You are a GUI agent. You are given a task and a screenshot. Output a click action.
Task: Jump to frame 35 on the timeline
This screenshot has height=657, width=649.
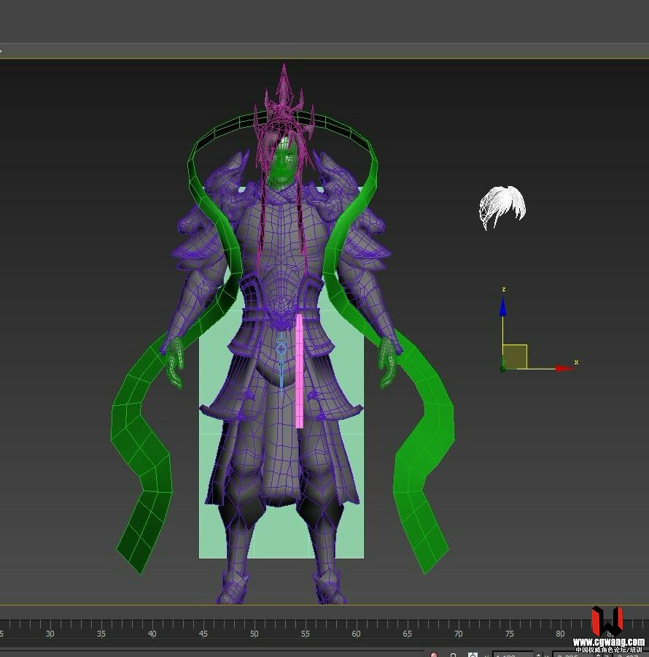pyautogui.click(x=101, y=634)
